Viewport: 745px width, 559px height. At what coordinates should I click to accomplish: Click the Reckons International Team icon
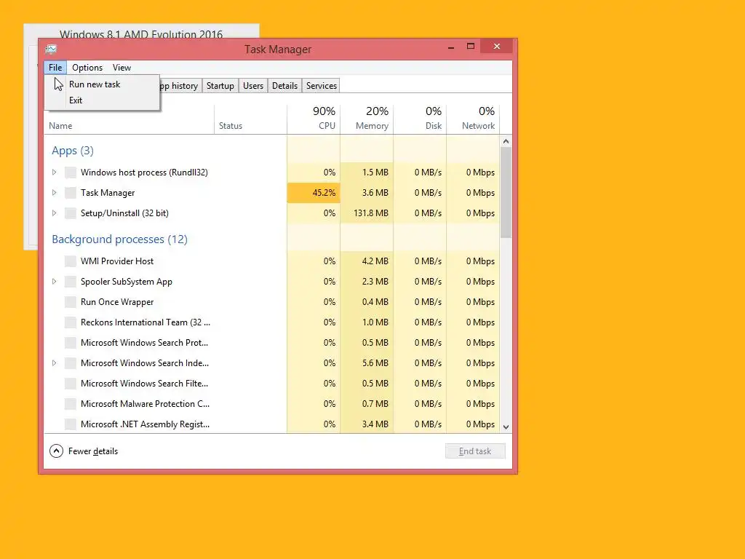coord(71,322)
